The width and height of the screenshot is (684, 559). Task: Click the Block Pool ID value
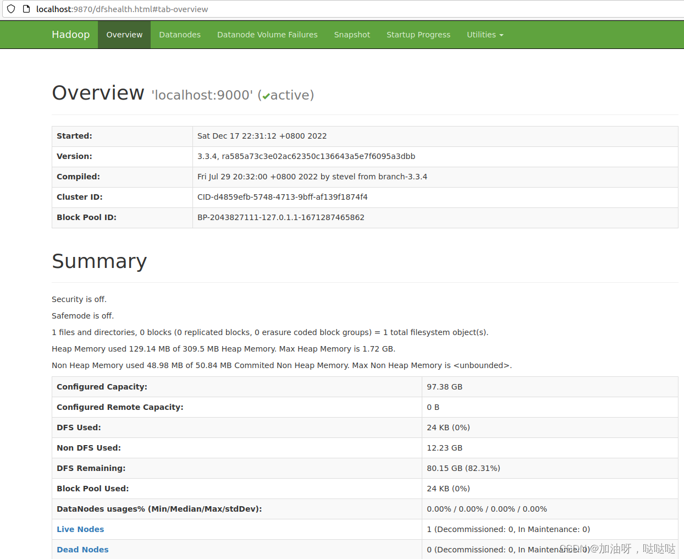tap(281, 217)
